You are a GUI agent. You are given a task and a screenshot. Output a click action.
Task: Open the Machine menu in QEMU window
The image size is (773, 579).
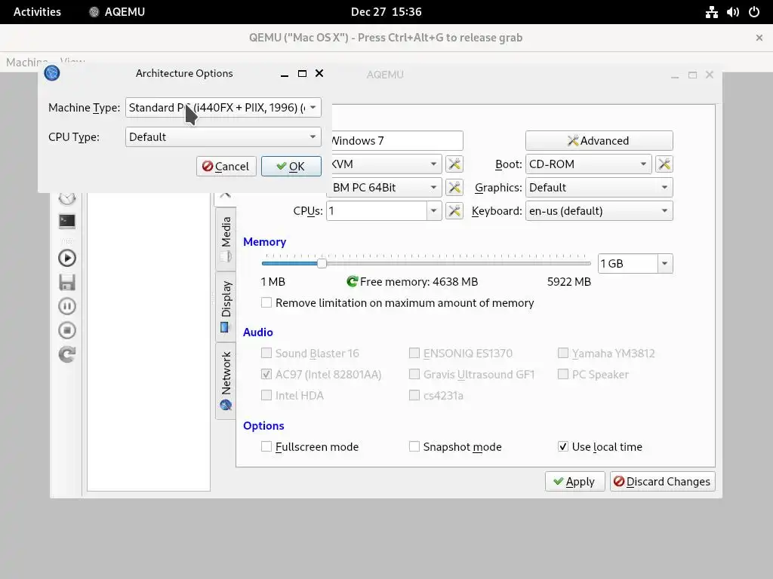(26, 62)
